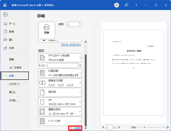Go to next preview page arrow

[x=119, y=127]
